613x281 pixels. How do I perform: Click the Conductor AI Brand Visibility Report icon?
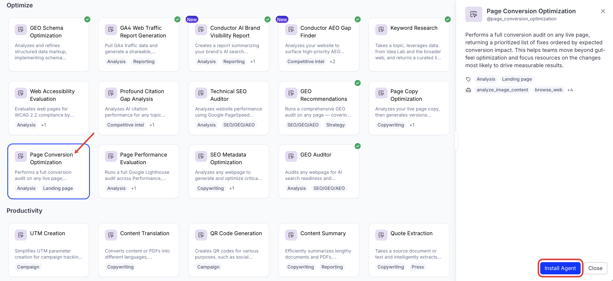[x=201, y=30]
